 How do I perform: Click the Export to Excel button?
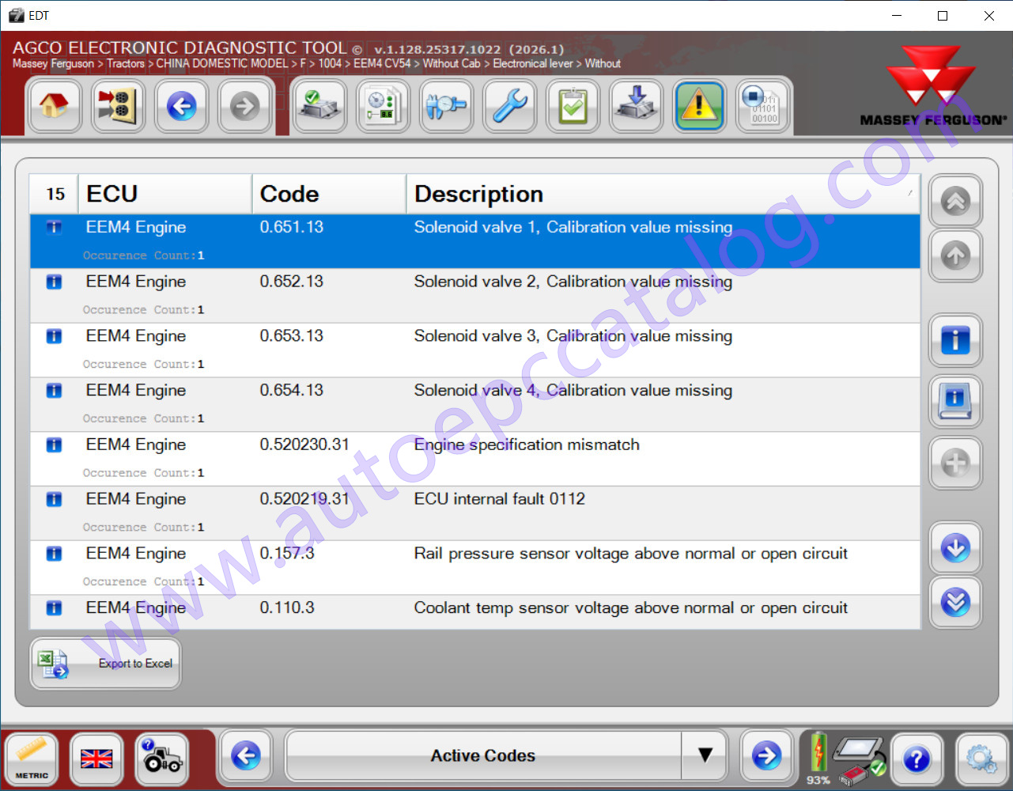click(105, 664)
